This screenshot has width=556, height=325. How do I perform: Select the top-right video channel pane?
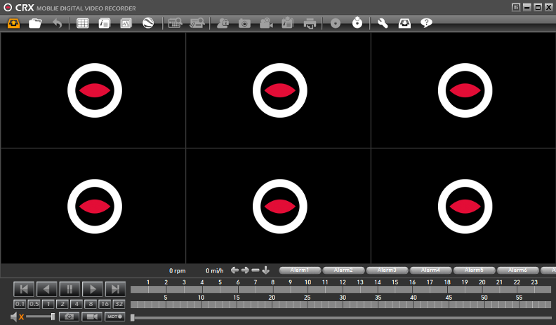point(463,90)
